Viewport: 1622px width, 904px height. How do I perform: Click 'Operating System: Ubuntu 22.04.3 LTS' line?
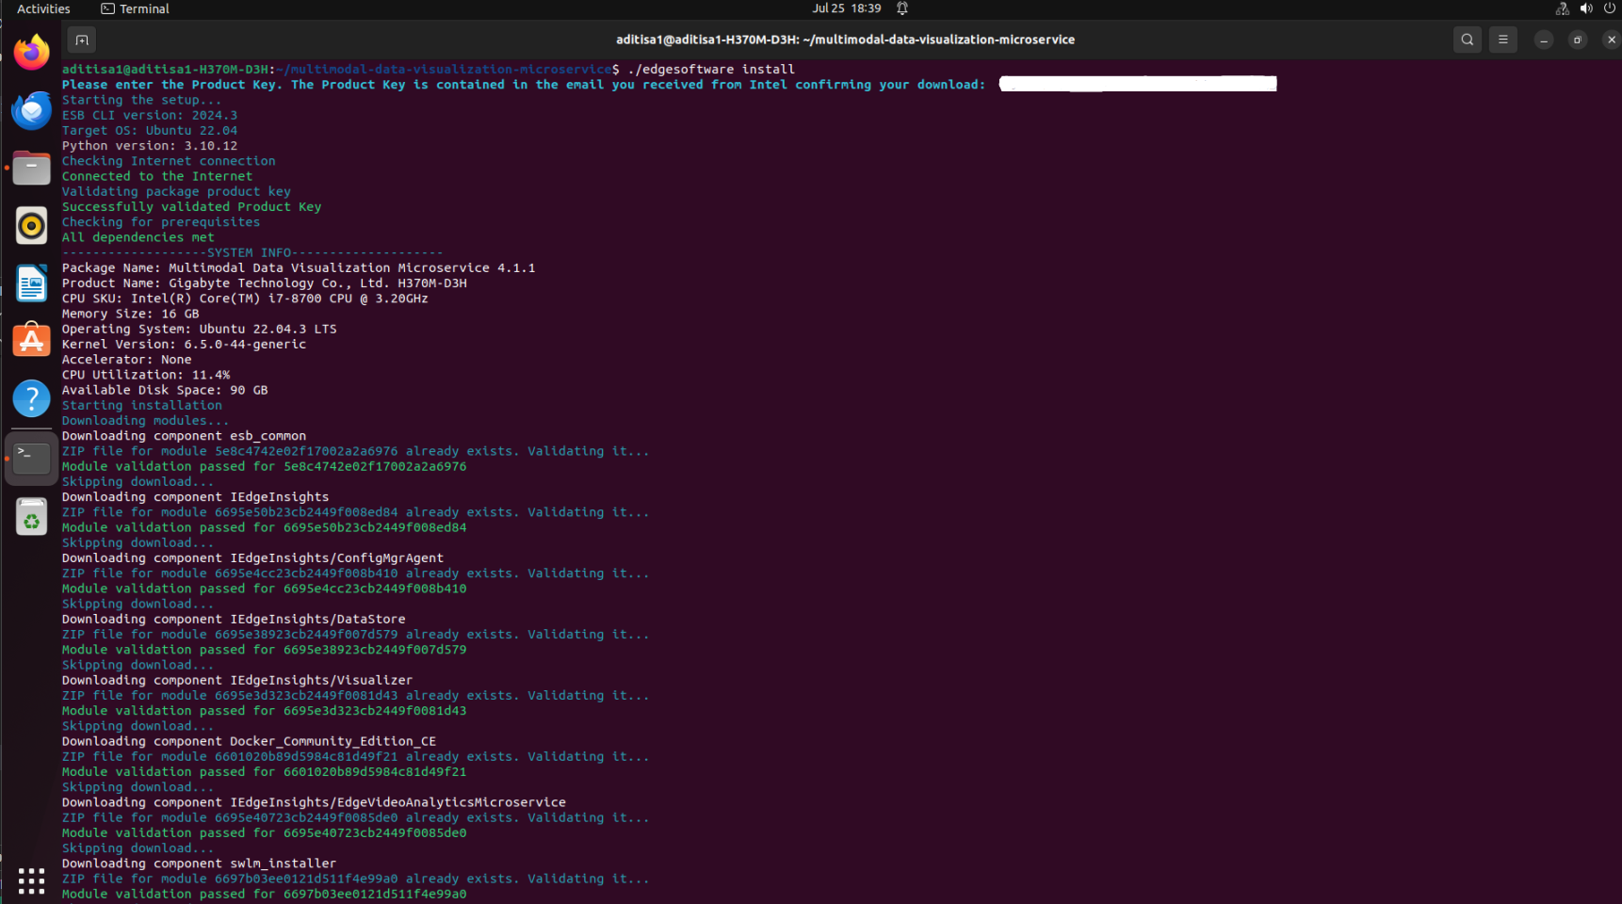point(200,329)
